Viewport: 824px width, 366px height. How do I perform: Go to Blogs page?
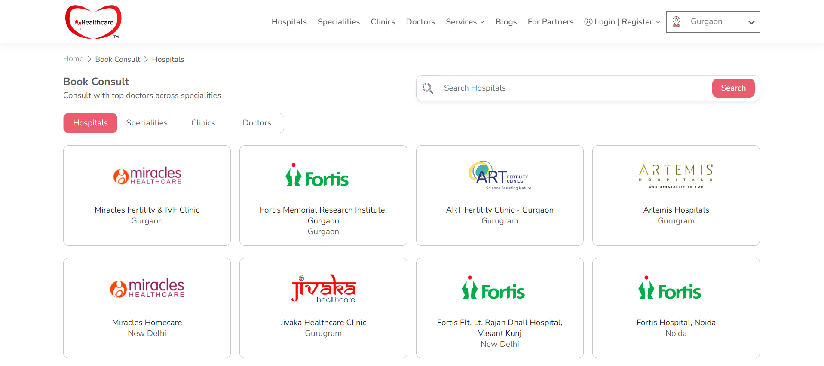point(506,22)
